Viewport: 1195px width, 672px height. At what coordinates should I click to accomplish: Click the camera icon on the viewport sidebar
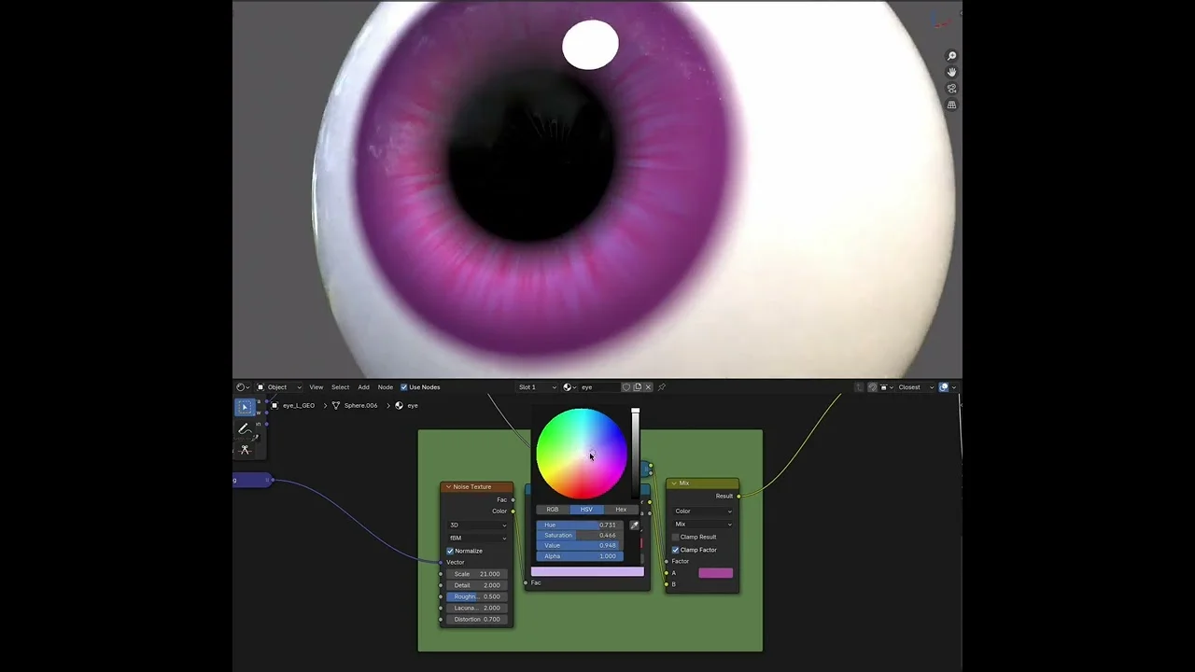coord(951,89)
